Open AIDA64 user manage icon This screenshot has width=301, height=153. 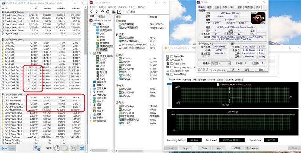114,12
